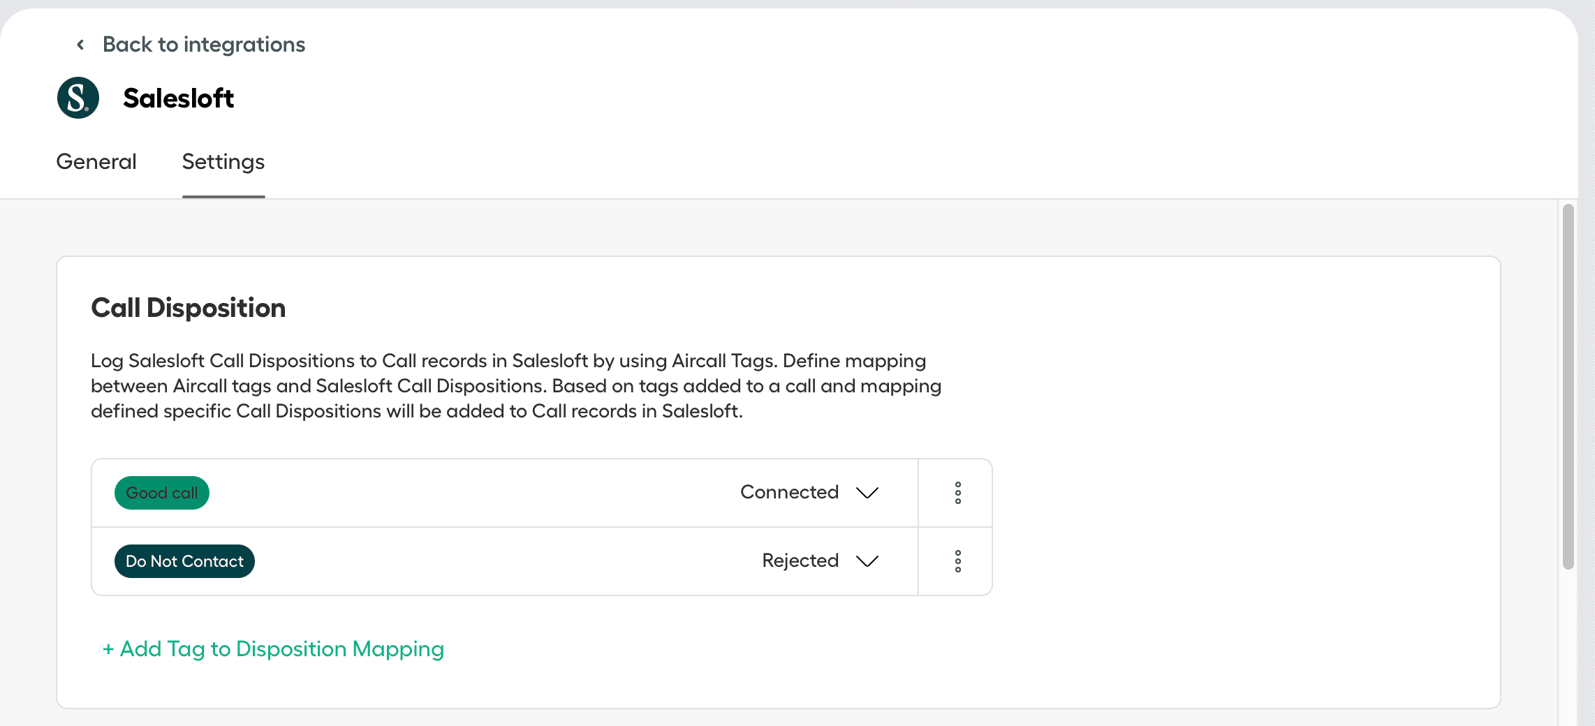This screenshot has width=1595, height=726.
Task: Click the Salesloft logo icon
Action: click(x=78, y=98)
